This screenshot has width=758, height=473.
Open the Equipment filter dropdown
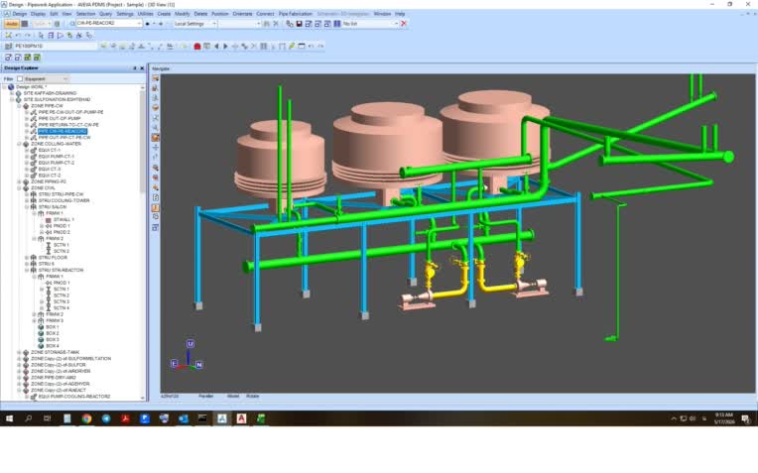click(x=65, y=78)
